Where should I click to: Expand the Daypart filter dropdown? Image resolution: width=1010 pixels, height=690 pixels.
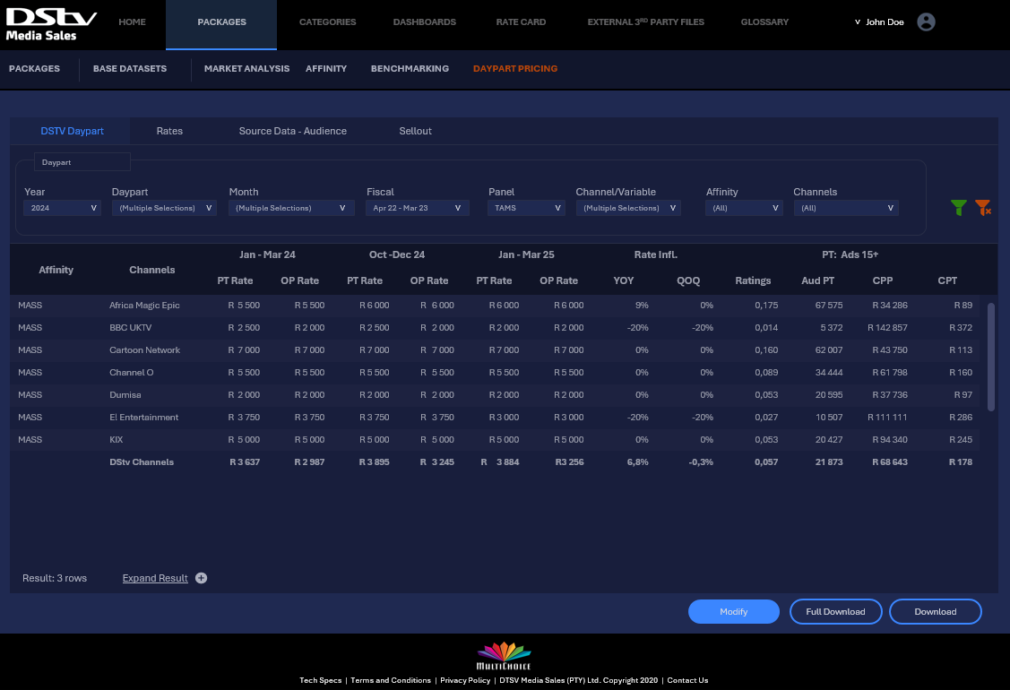[x=163, y=208]
